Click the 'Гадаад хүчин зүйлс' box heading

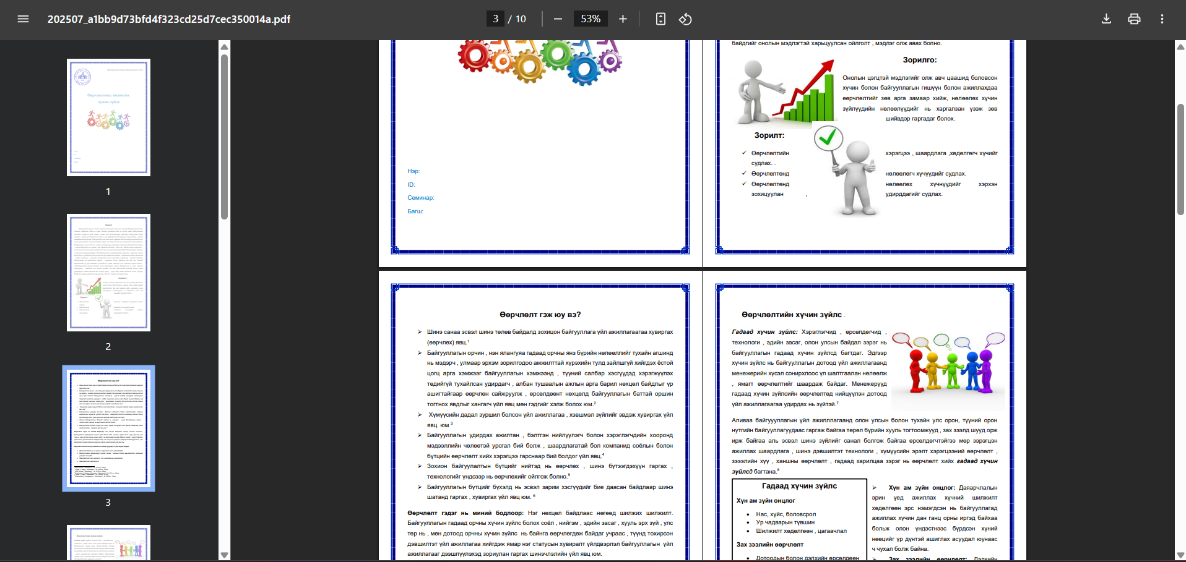tap(799, 486)
